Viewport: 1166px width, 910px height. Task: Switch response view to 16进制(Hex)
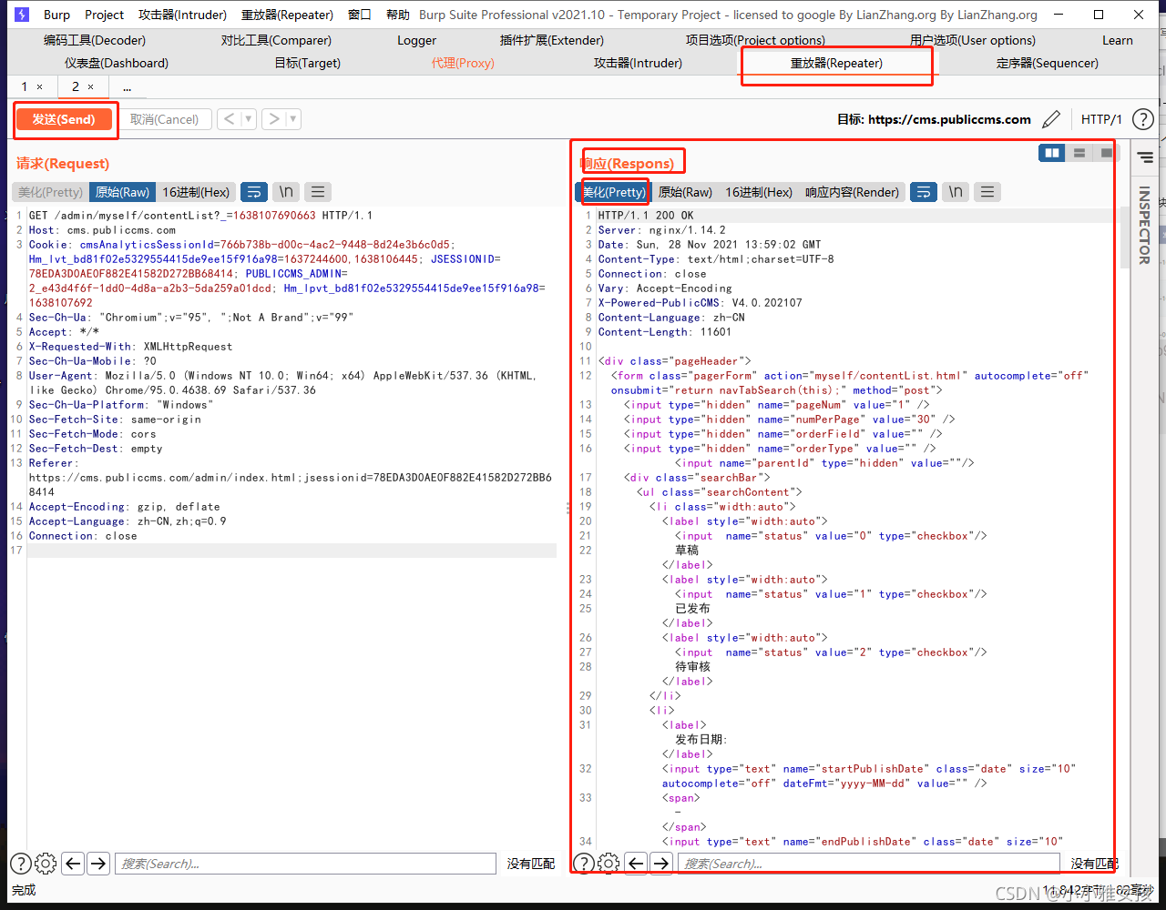[x=759, y=192]
